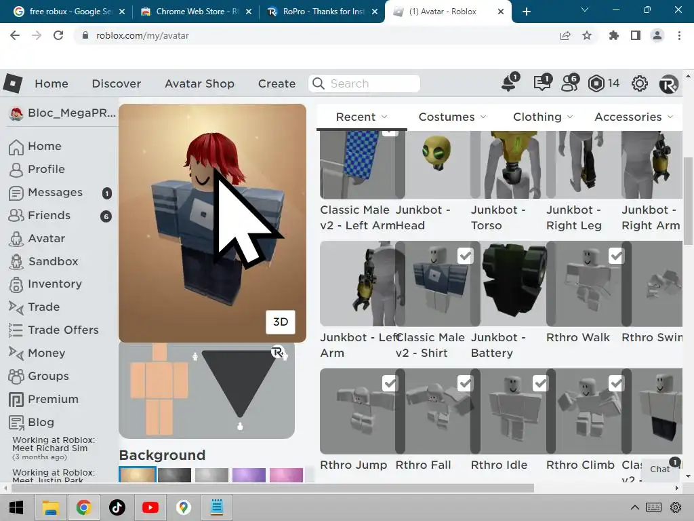694x521 pixels.
Task: Switch to the RoPro Thanks for Installing tab
Action: pyautogui.click(x=323, y=12)
